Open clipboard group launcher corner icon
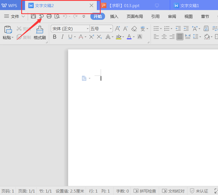The height and width of the screenshot is (195, 218). 47,42
